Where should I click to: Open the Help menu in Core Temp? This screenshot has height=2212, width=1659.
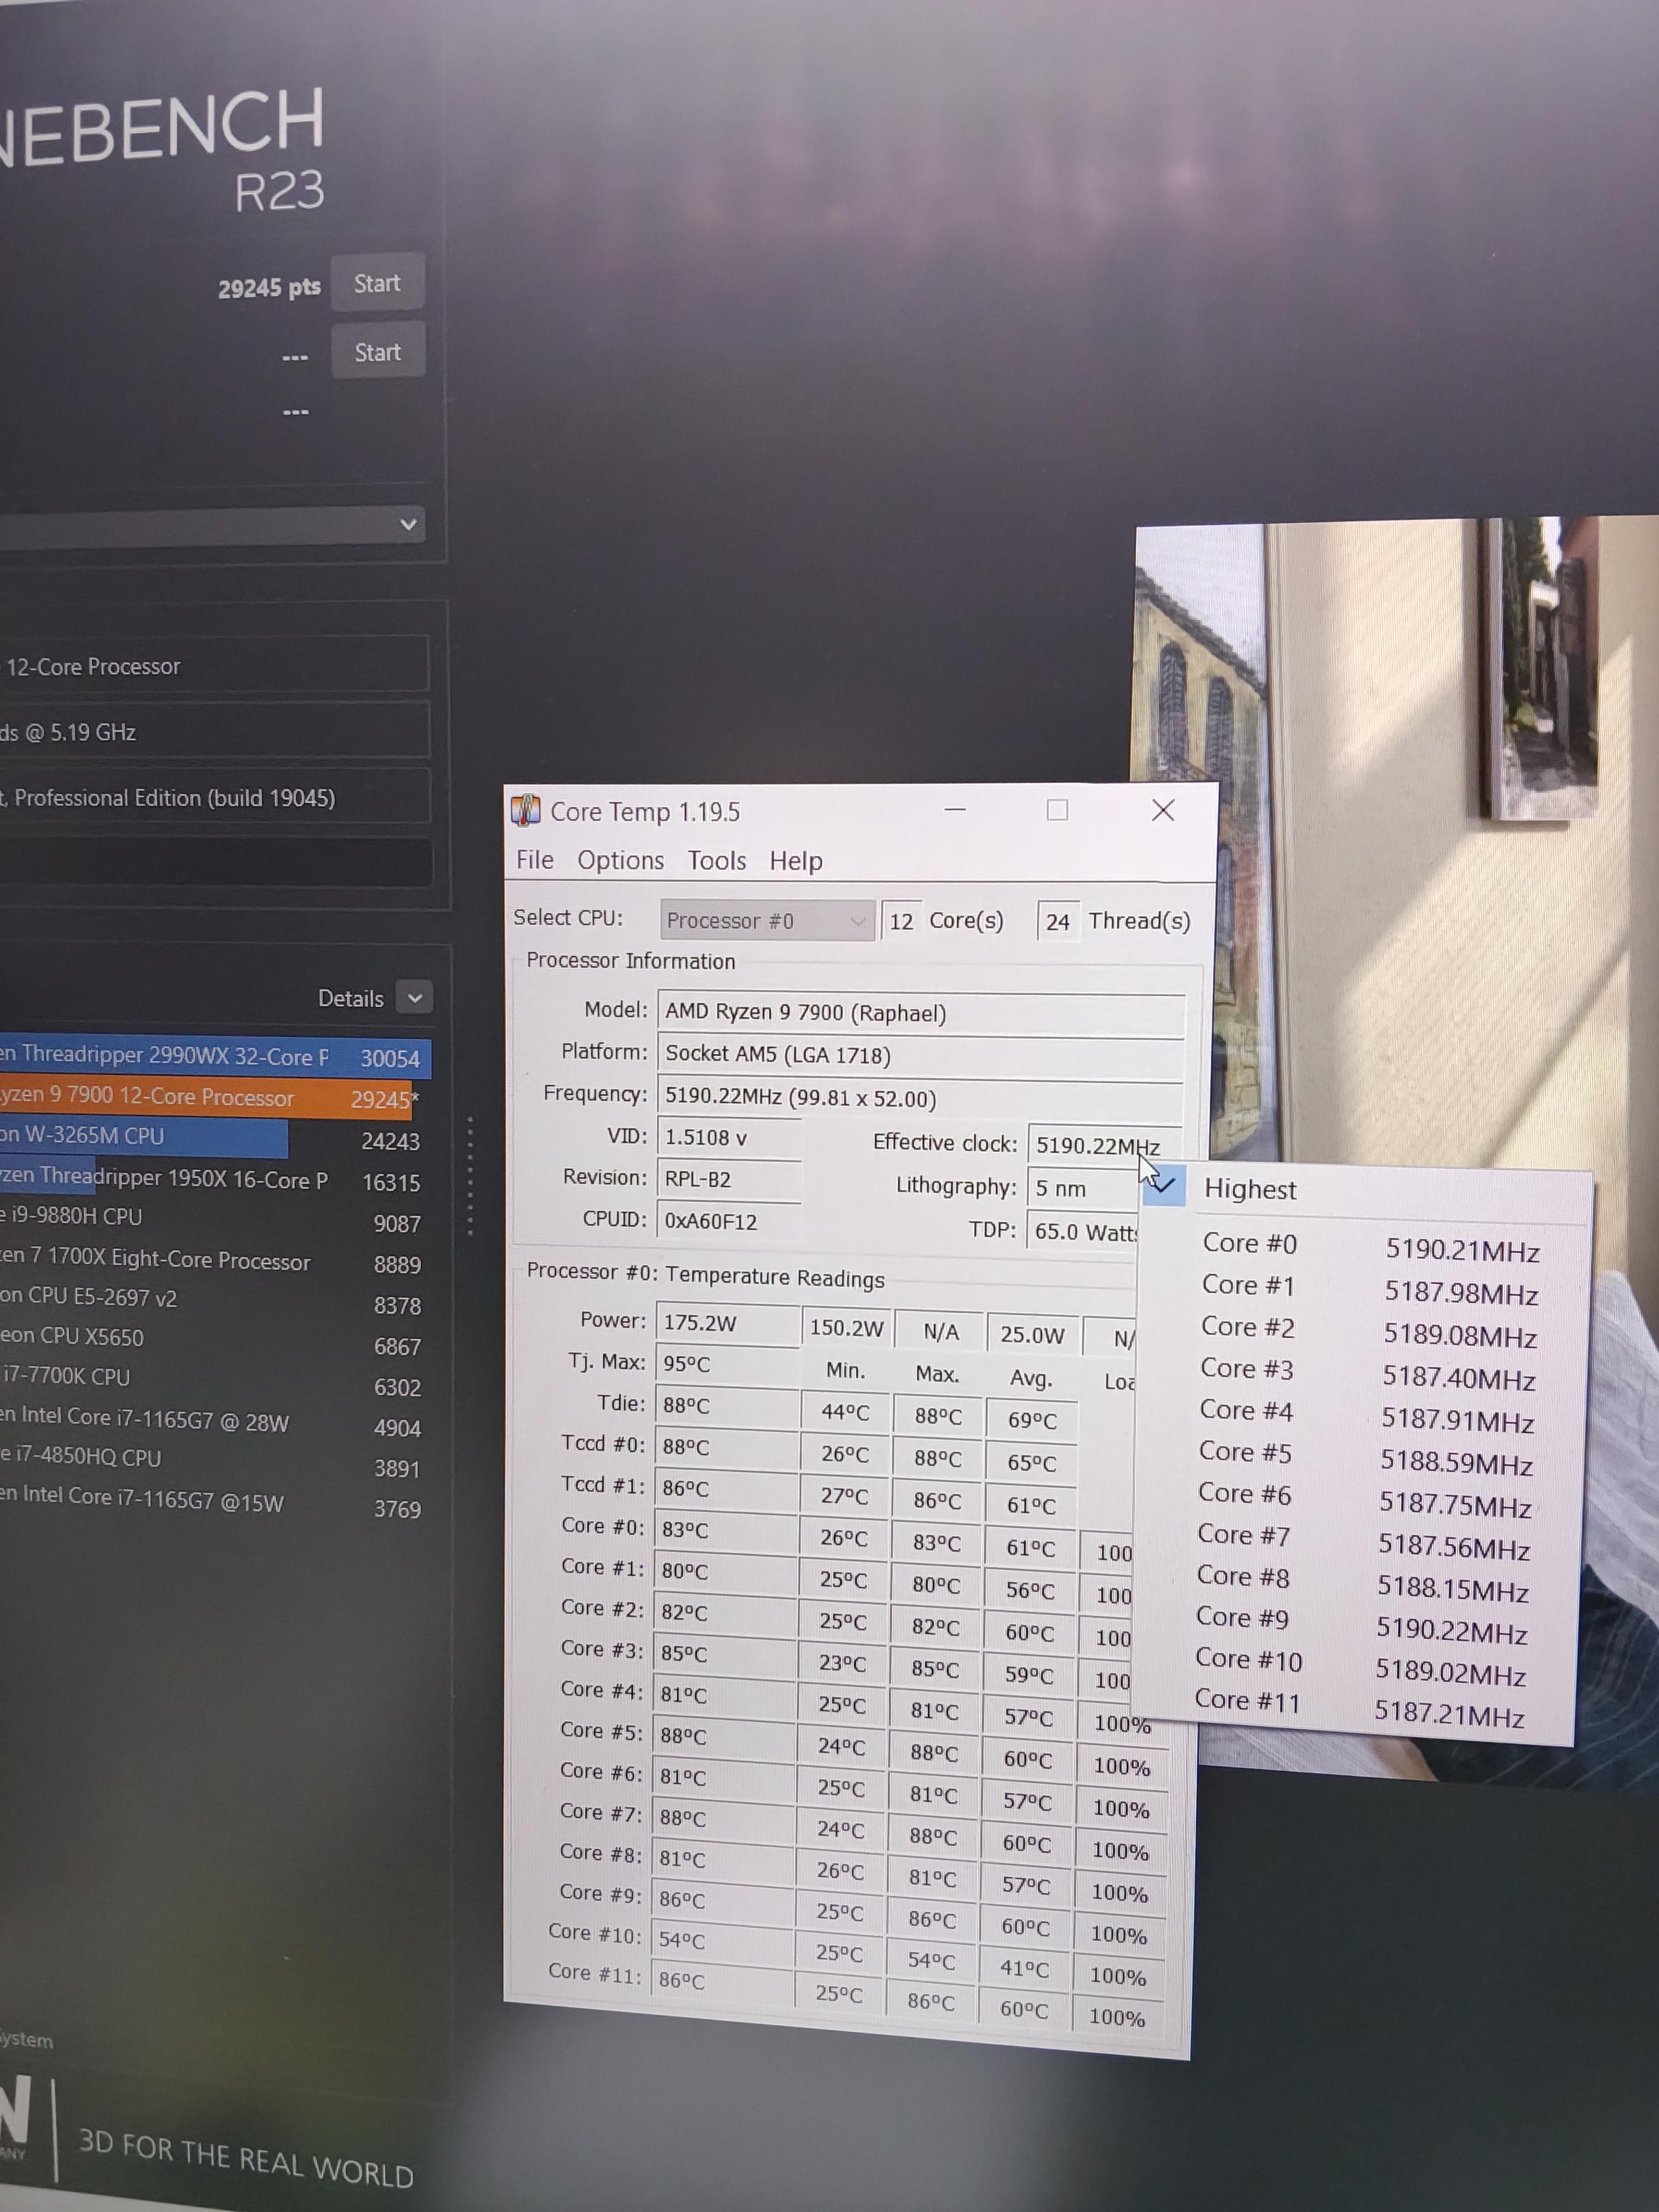[795, 861]
